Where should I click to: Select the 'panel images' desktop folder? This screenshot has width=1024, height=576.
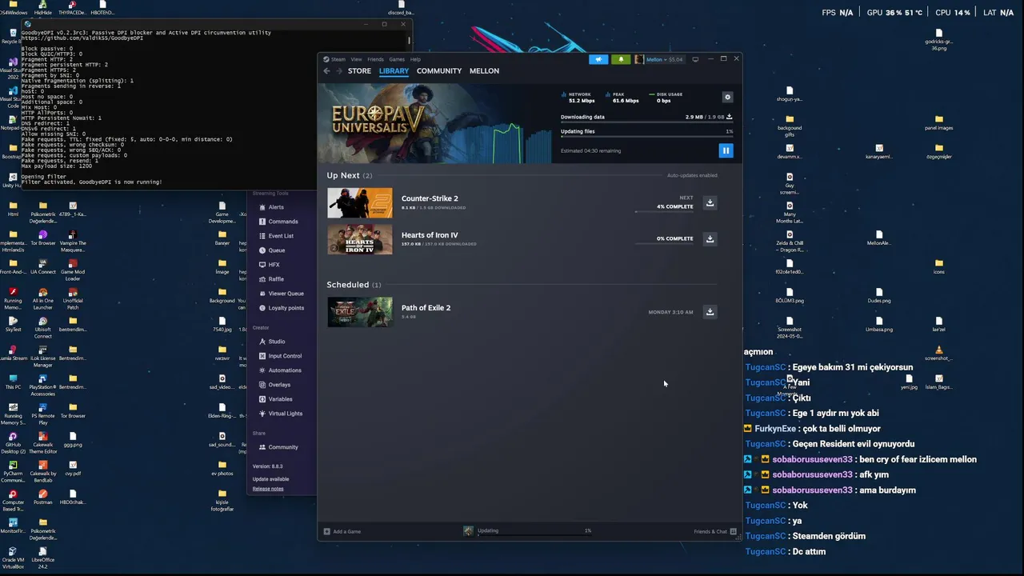click(x=938, y=122)
